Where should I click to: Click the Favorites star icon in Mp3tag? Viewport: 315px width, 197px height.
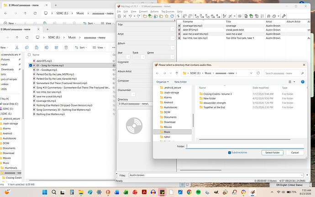click(x=167, y=16)
